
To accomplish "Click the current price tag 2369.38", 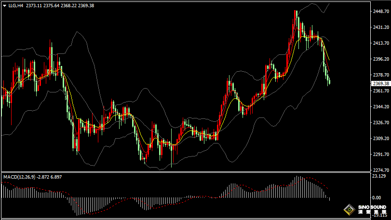I will (x=381, y=83).
